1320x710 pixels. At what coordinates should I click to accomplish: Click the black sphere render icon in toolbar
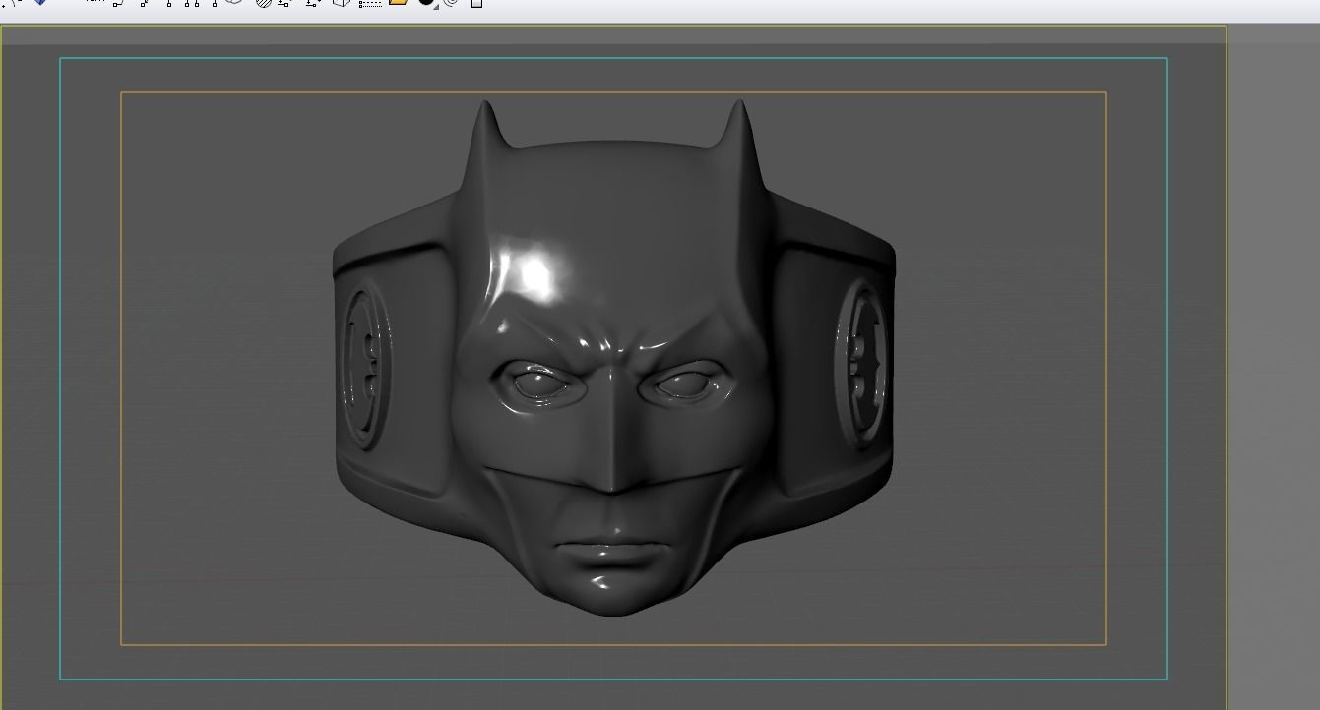pos(425,3)
